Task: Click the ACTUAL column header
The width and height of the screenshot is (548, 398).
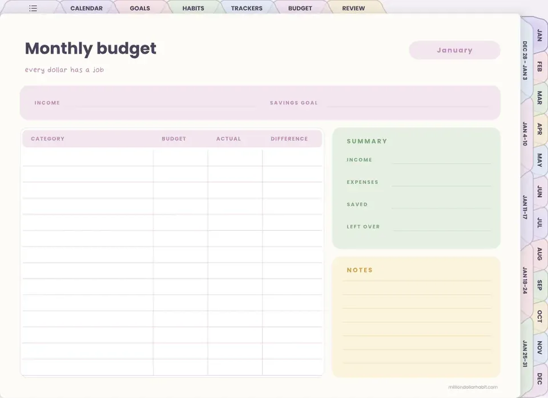Action: 228,139
